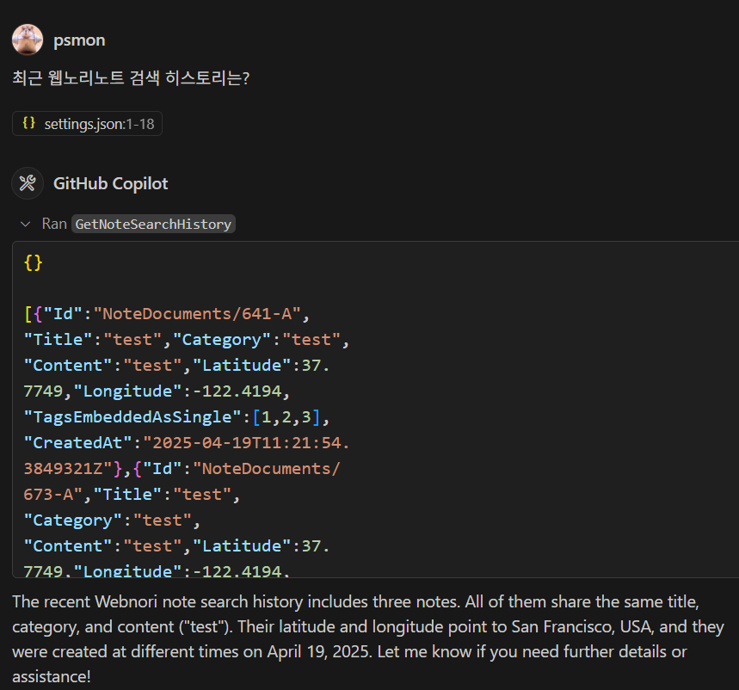Click the 2025-04-19T11:21:54 timestamp value
Image resolution: width=739 pixels, height=690 pixels.
246,443
